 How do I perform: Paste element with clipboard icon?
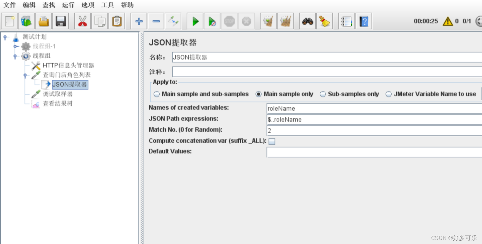(x=117, y=21)
